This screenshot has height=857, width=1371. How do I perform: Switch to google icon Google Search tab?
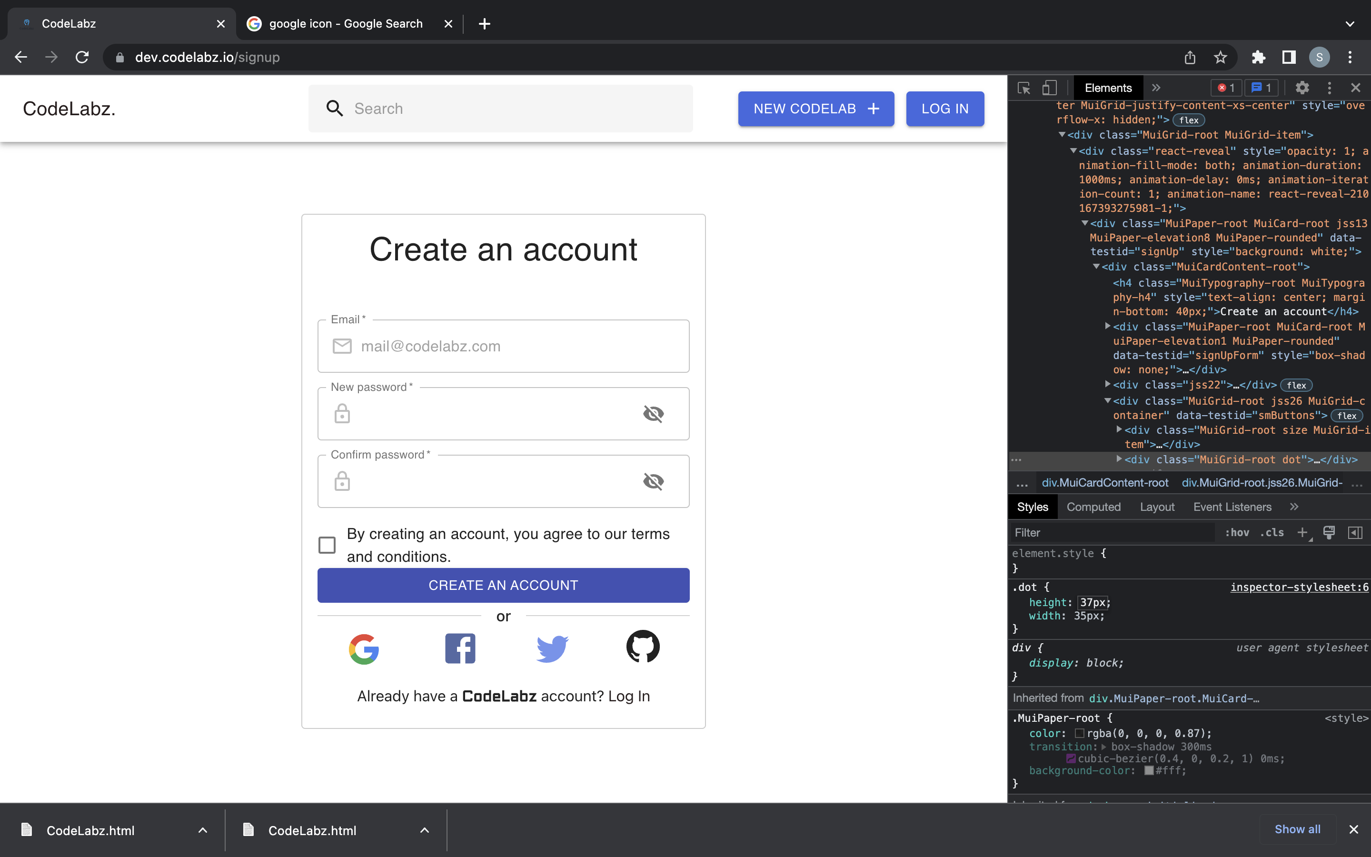tap(346, 24)
